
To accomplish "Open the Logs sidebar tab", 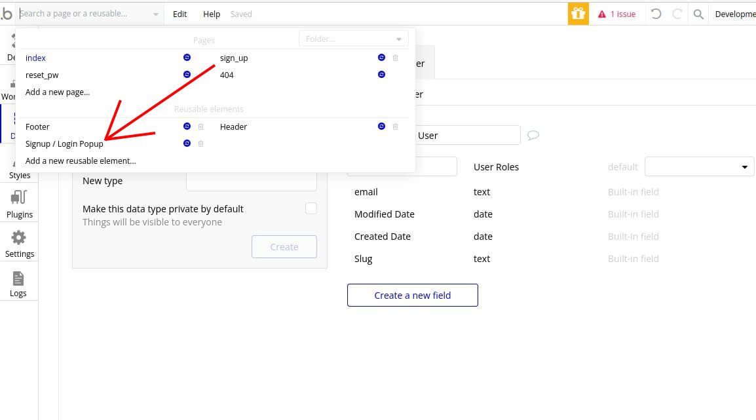I will (x=18, y=284).
